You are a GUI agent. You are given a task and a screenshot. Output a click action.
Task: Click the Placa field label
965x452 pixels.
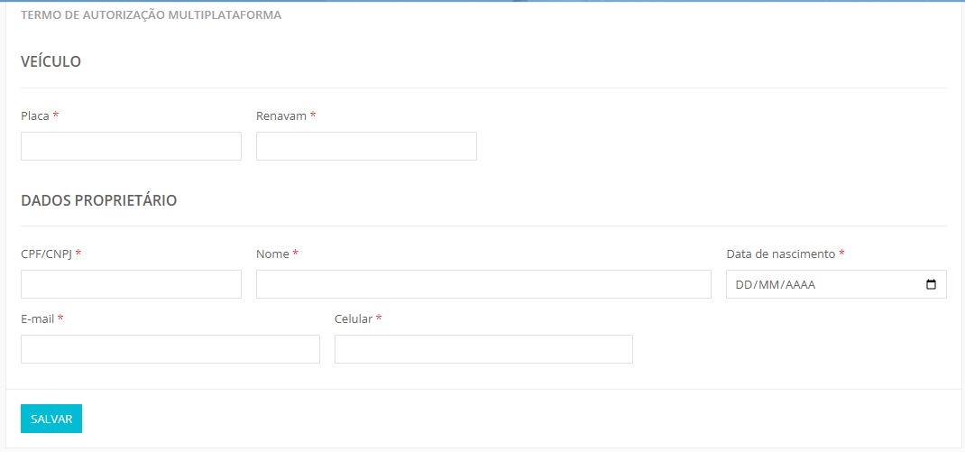(x=35, y=115)
